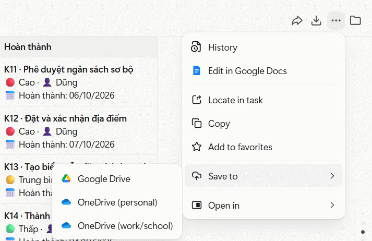Expand the Open in submenu chevron
Image resolution: width=372 pixels, height=241 pixels.
pyautogui.click(x=332, y=205)
